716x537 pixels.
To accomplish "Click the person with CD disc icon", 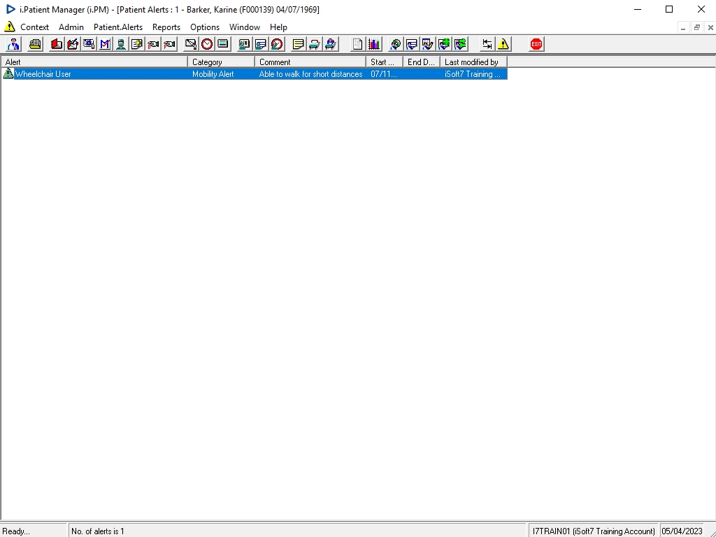I will pyautogui.click(x=396, y=44).
